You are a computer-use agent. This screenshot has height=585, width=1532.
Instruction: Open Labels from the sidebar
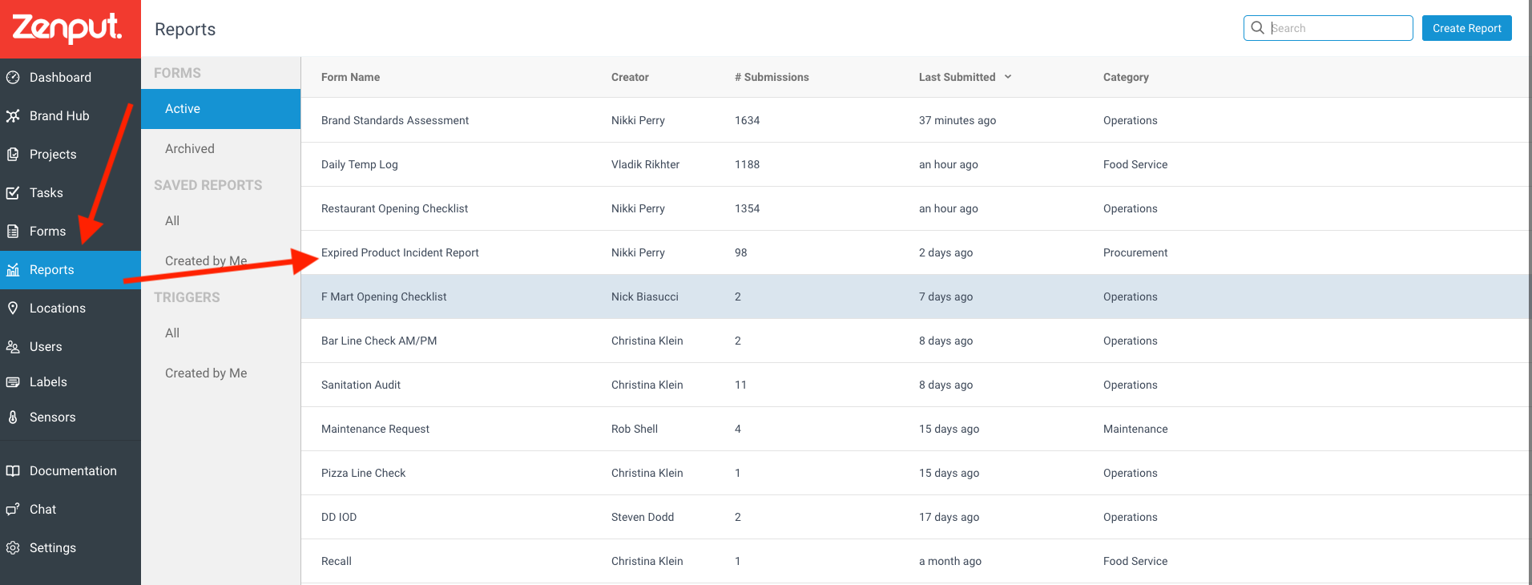71,382
